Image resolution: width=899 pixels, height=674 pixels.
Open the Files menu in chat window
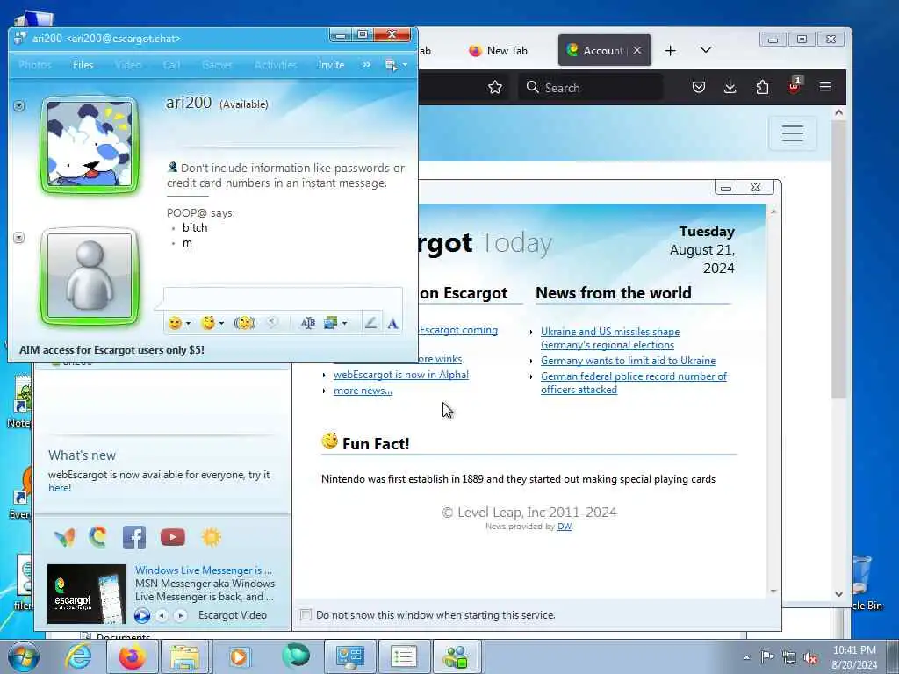point(83,65)
